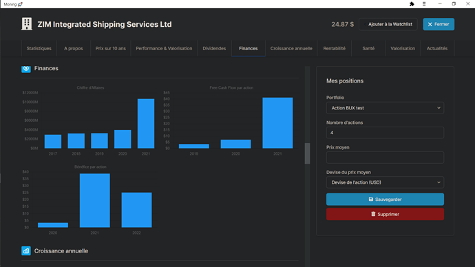Click the extensions puzzle icon in title bar

pyautogui.click(x=412, y=4)
